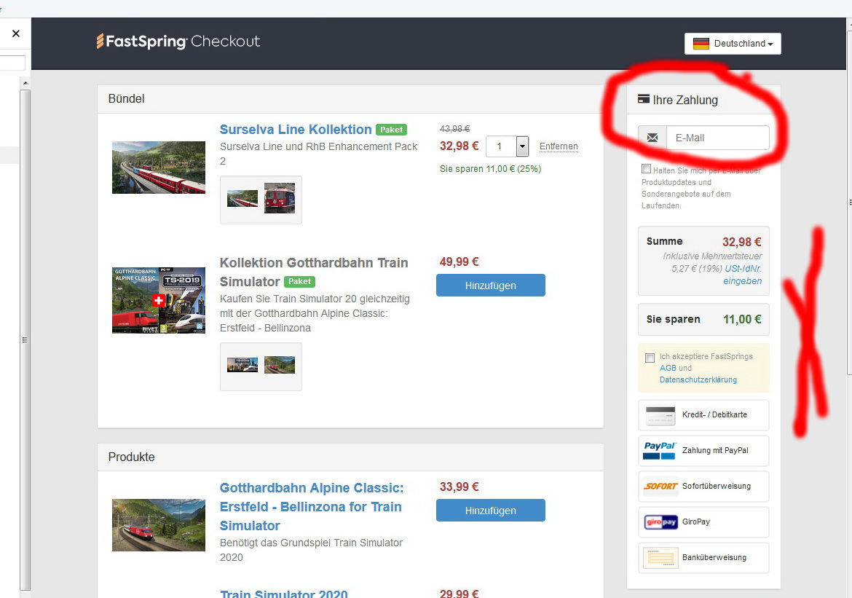This screenshot has height=598, width=852.
Task: Open the Datenschutzerklärung link
Action: coord(698,379)
